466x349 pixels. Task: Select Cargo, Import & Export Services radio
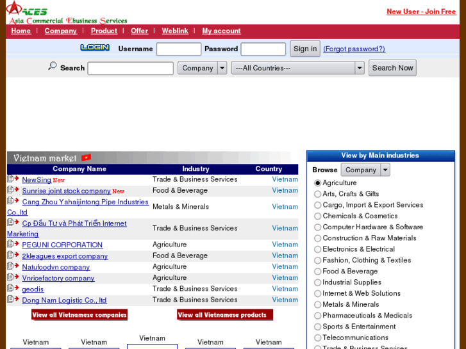pyautogui.click(x=318, y=205)
